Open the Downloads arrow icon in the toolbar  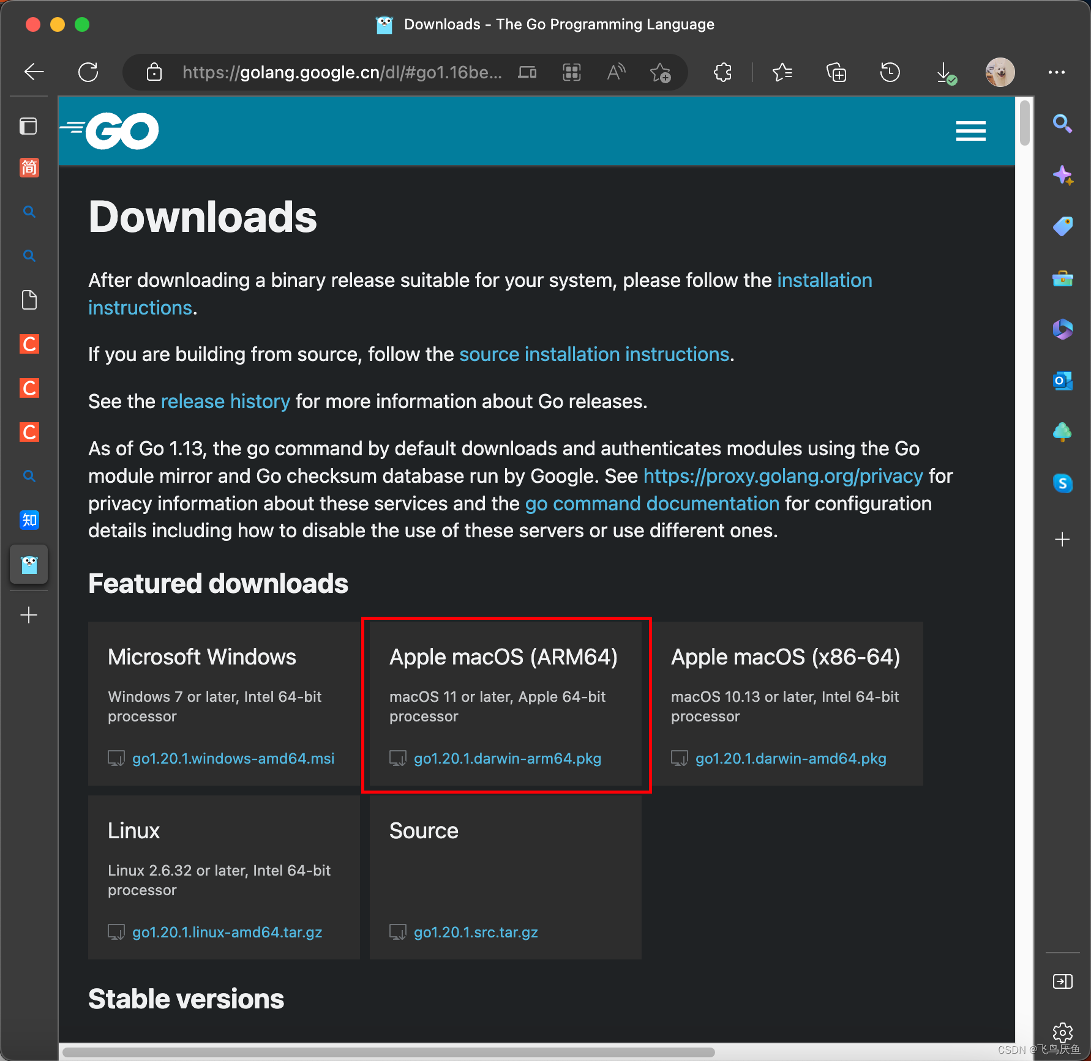[946, 73]
